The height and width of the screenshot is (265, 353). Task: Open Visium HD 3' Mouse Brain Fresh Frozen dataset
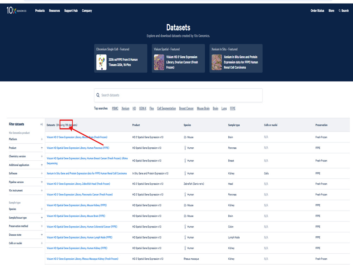pos(77,137)
